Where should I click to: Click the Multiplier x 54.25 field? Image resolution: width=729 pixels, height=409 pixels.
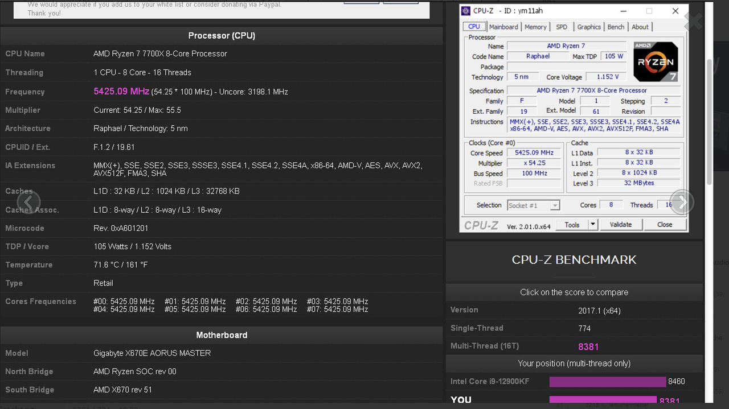coord(534,163)
